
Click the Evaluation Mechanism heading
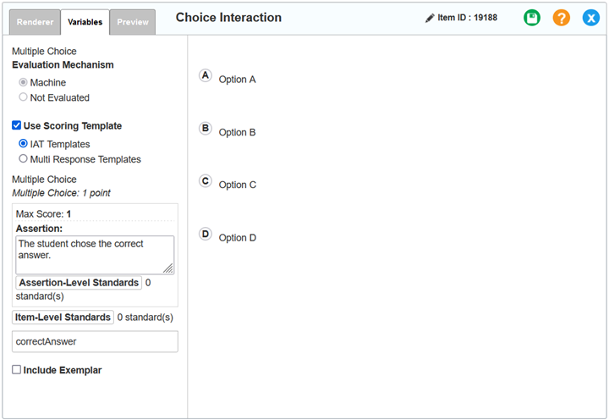click(x=63, y=65)
